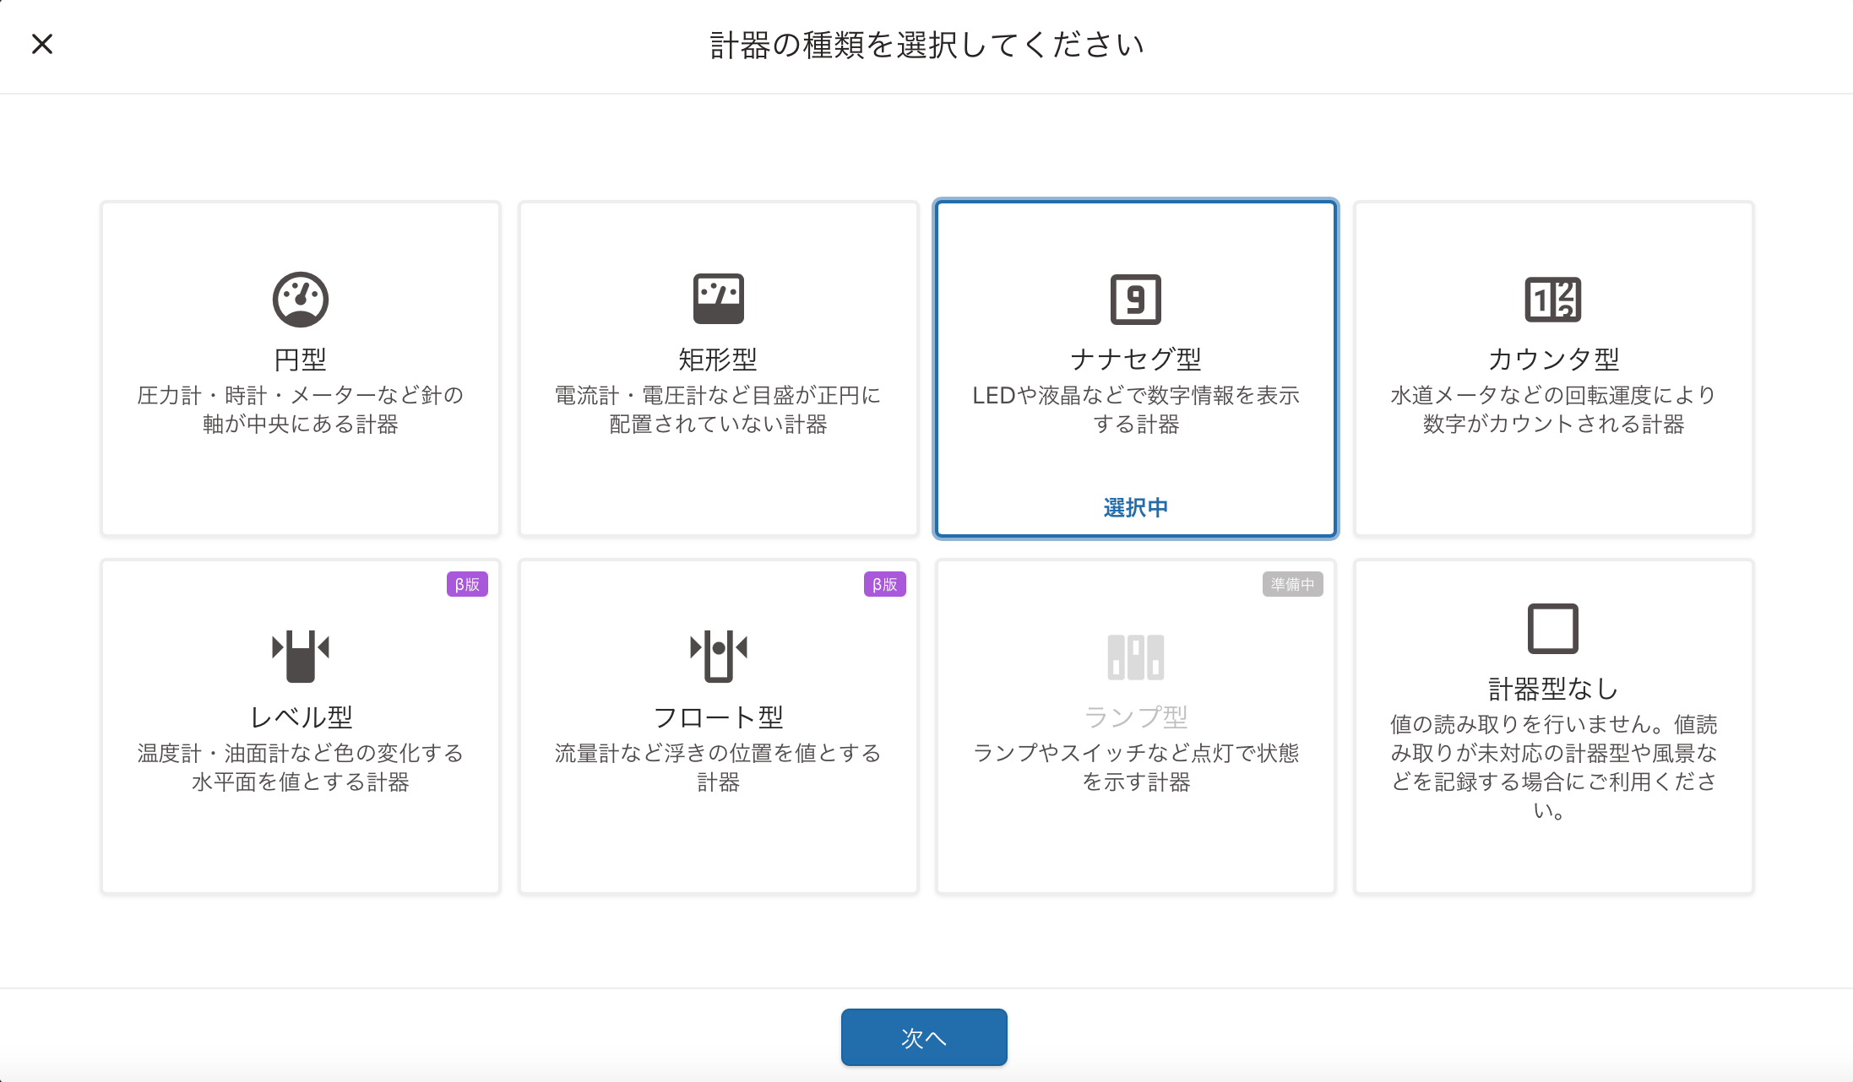Select the カウンタ型 card title
This screenshot has width=1853, height=1082.
pos(1552,360)
